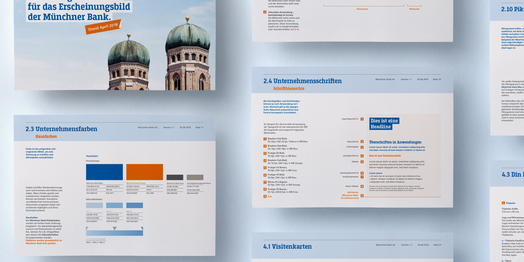Click list number 7 before Minion Pro Regular
Viewport: 524px width, 262px height.
pos(265,182)
